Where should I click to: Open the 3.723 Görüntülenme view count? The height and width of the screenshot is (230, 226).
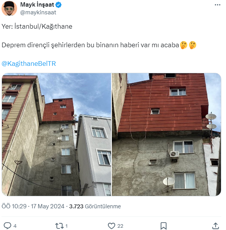(x=95, y=206)
